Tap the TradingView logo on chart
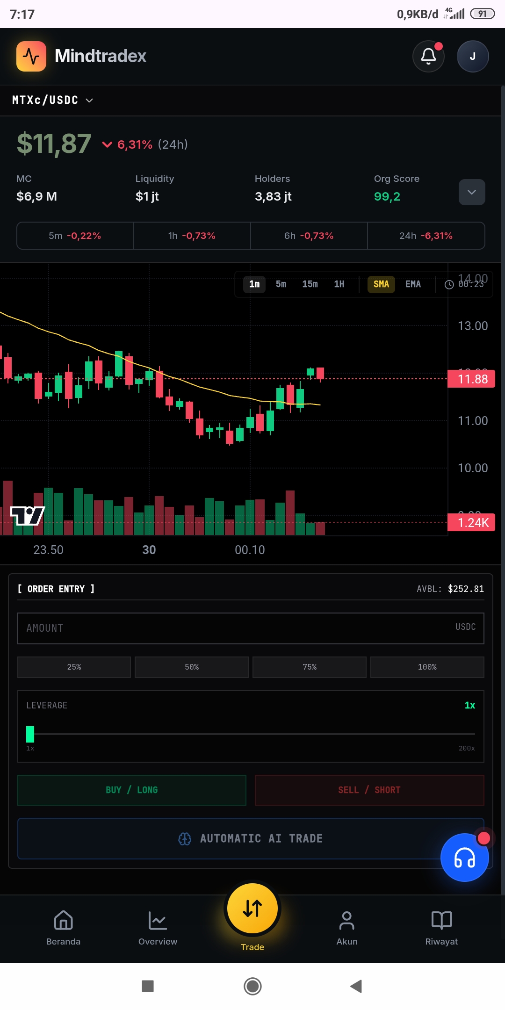 (28, 516)
